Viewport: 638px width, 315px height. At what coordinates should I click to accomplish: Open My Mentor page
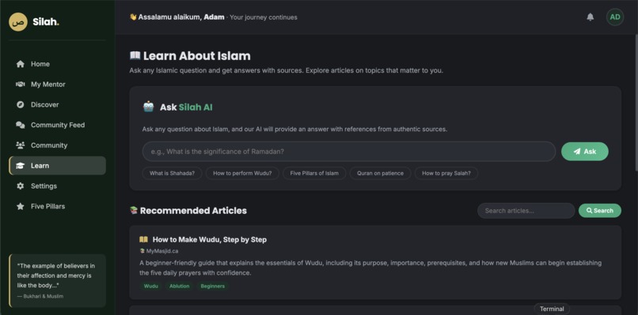[57, 84]
